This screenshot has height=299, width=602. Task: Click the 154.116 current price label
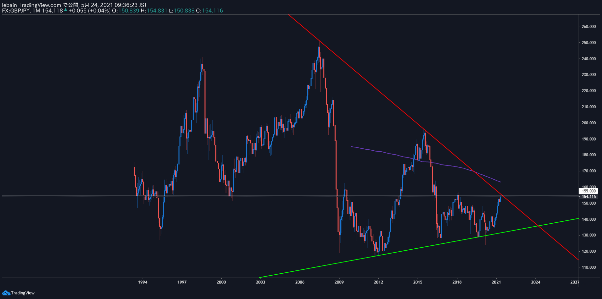click(588, 197)
